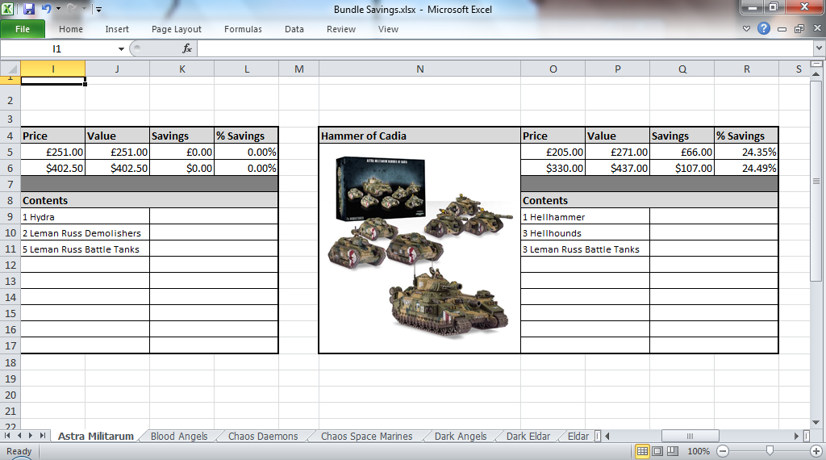Click horizontal scrollbar right arrow

pos(796,437)
